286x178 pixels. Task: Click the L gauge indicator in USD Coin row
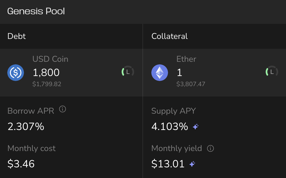128,72
